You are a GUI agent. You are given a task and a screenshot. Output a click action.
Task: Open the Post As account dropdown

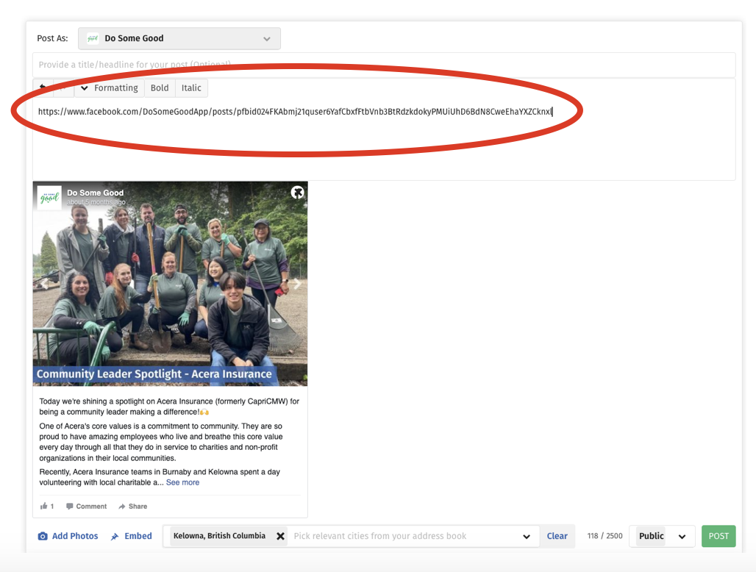[179, 38]
